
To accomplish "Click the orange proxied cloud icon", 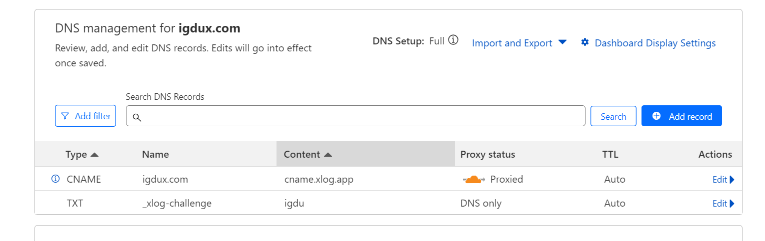I will [x=473, y=180].
